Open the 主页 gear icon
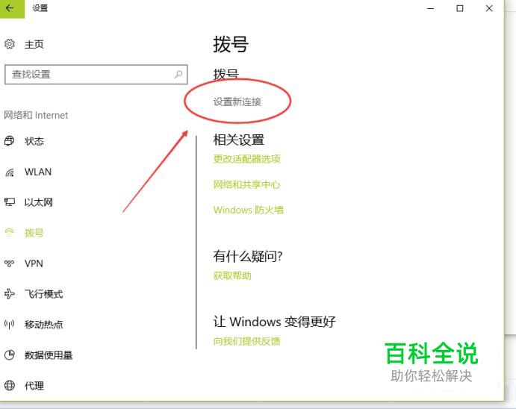The image size is (516, 409). point(10,44)
